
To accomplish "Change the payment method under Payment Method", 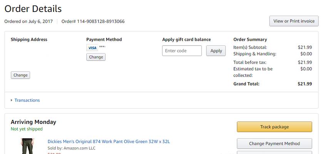I will tap(96, 57).
